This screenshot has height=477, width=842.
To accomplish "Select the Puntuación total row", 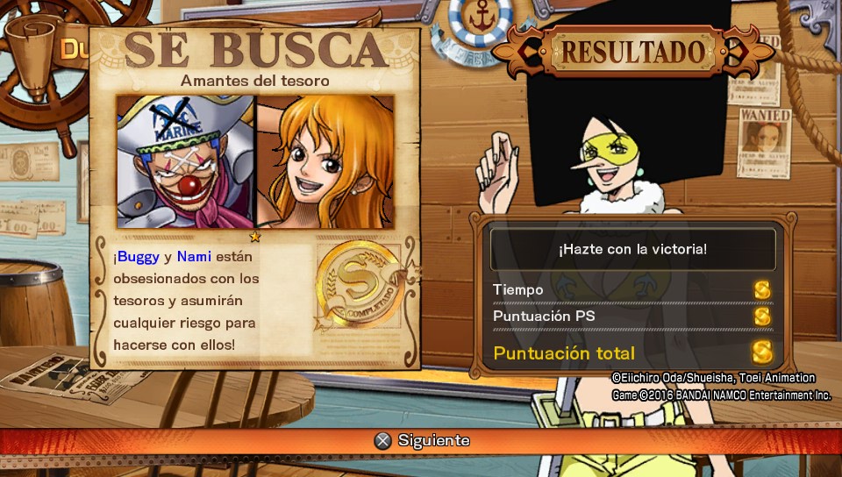I will pyautogui.click(x=633, y=353).
